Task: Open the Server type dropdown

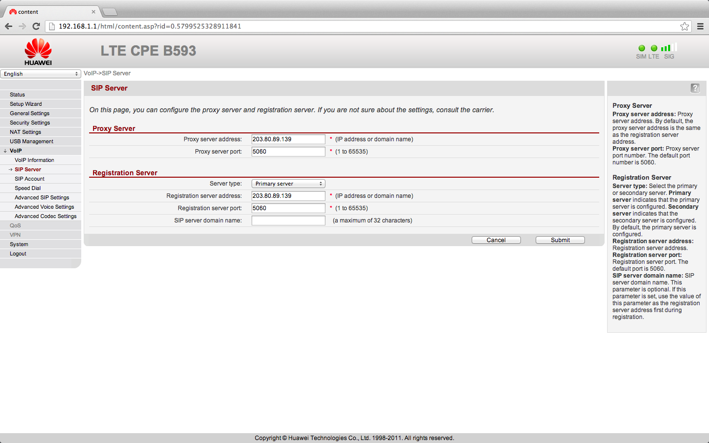Action: tap(289, 184)
